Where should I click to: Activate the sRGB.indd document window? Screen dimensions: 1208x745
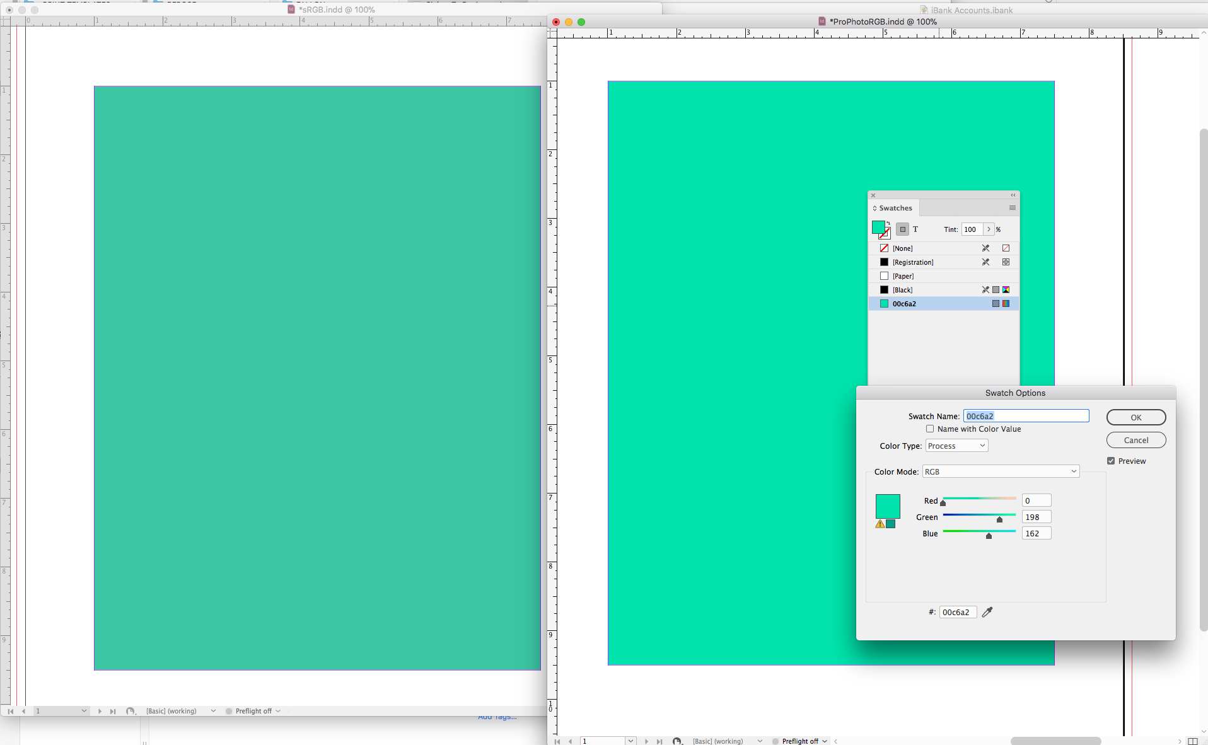[336, 9]
